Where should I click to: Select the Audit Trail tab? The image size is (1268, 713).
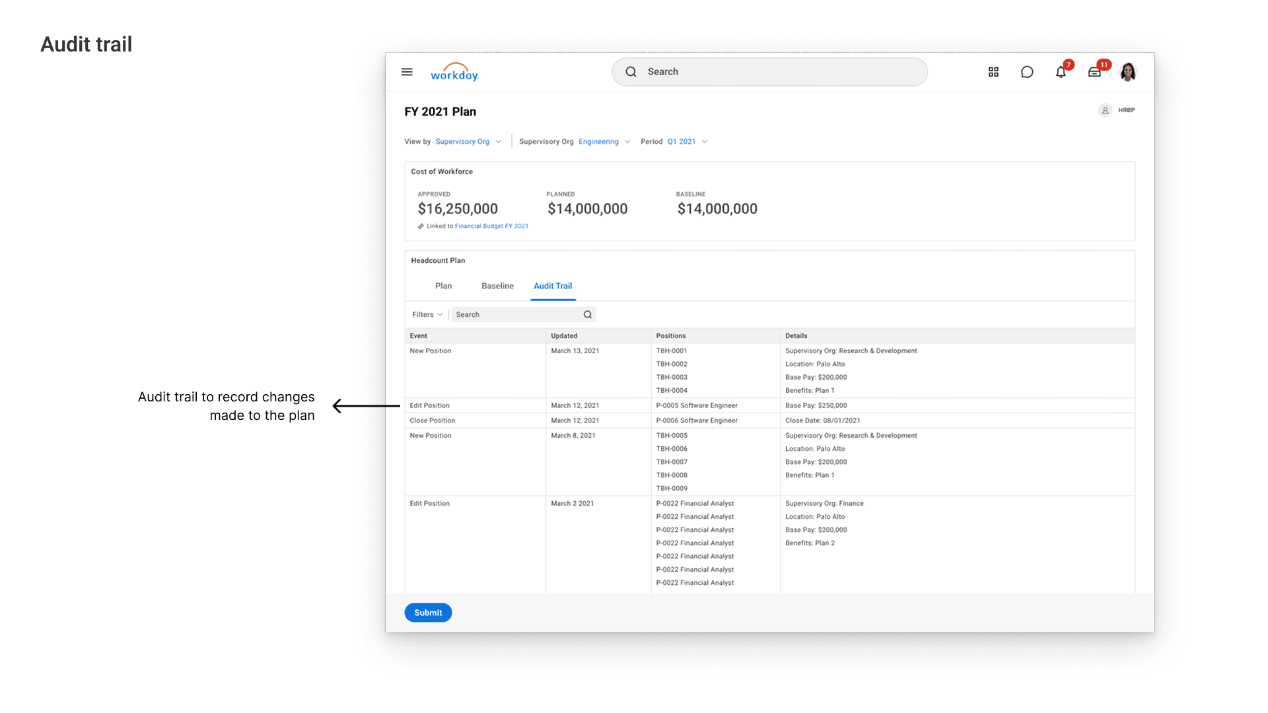pyautogui.click(x=553, y=286)
